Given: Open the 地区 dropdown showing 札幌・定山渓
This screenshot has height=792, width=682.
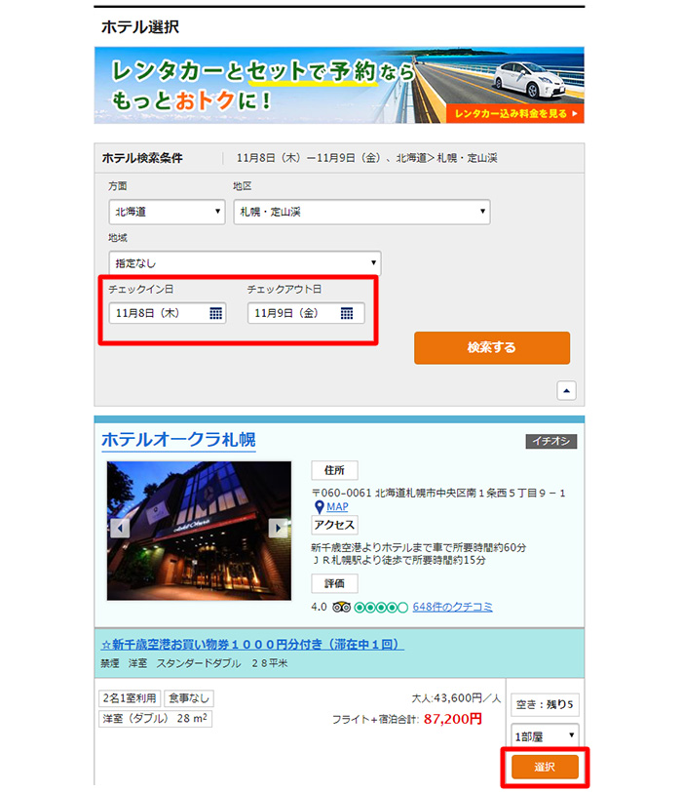Looking at the screenshot, I should (361, 212).
